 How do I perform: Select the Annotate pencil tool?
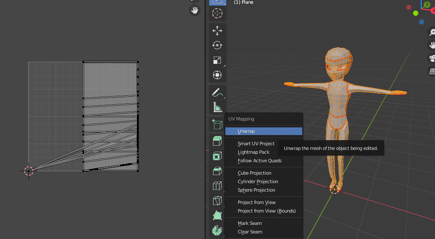pyautogui.click(x=217, y=92)
